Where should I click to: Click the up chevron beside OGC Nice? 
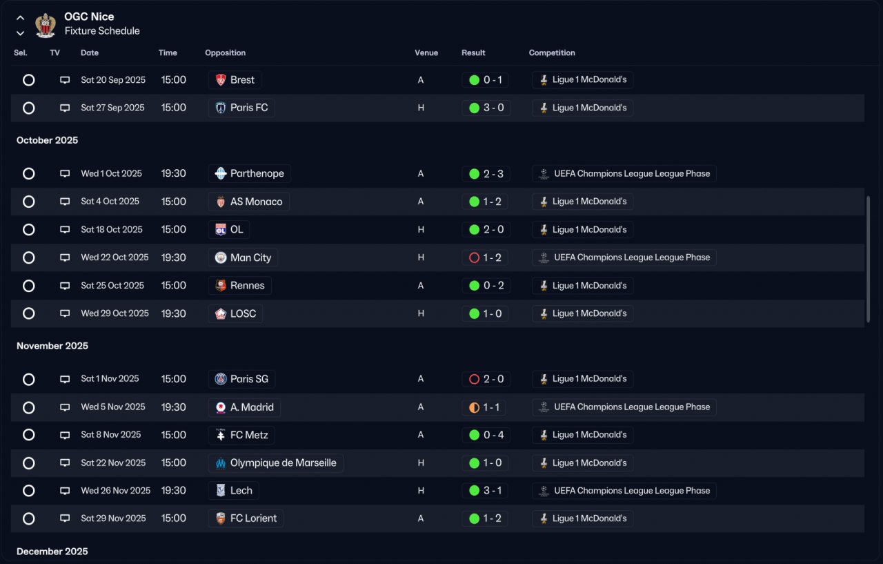pyautogui.click(x=20, y=18)
